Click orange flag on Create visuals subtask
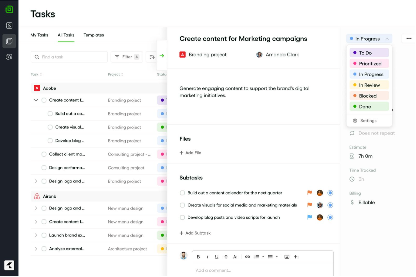 click(x=309, y=205)
